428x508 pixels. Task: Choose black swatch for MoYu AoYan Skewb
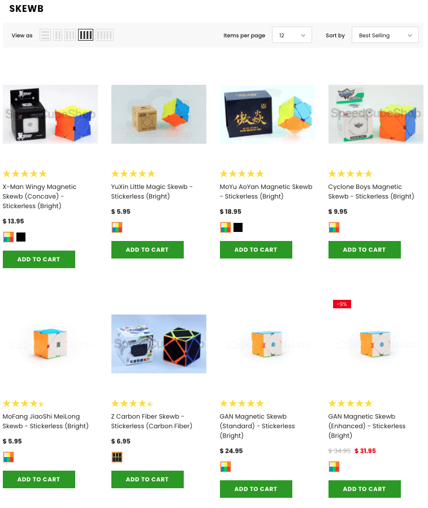(238, 227)
